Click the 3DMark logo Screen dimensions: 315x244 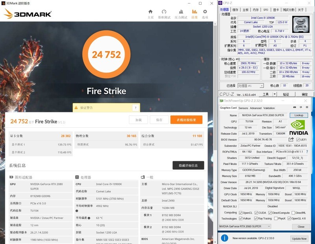click(28, 14)
